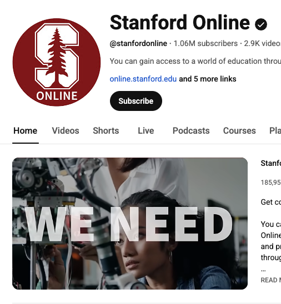
Task: Play the featured WE NEED video
Action: [130, 224]
